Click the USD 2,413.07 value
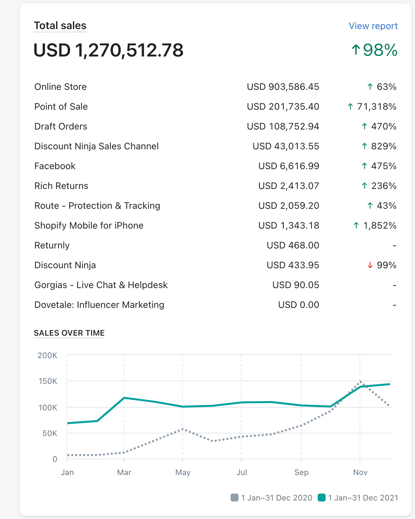Image resolution: width=415 pixels, height=519 pixels. (289, 186)
